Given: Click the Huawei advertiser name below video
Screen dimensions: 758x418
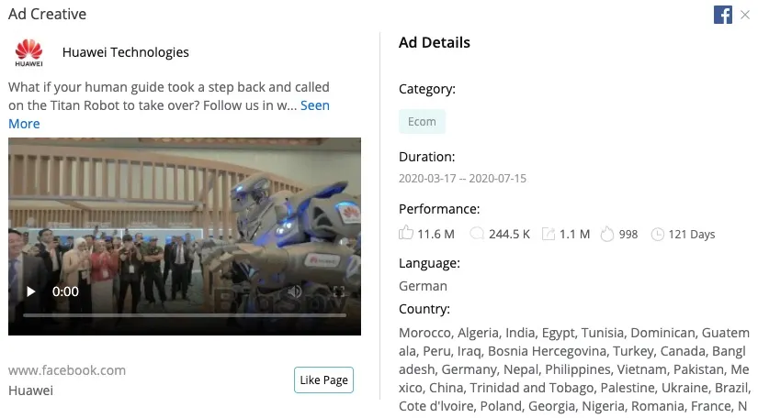Looking at the screenshot, I should pyautogui.click(x=30, y=390).
